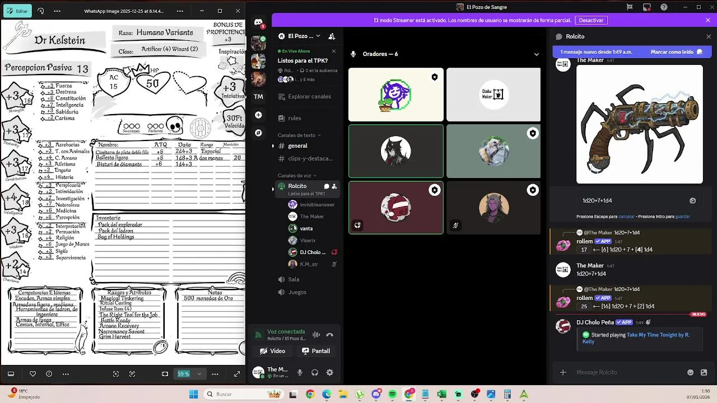Open weather widget showing 18°C Despejado

pyautogui.click(x=23, y=394)
